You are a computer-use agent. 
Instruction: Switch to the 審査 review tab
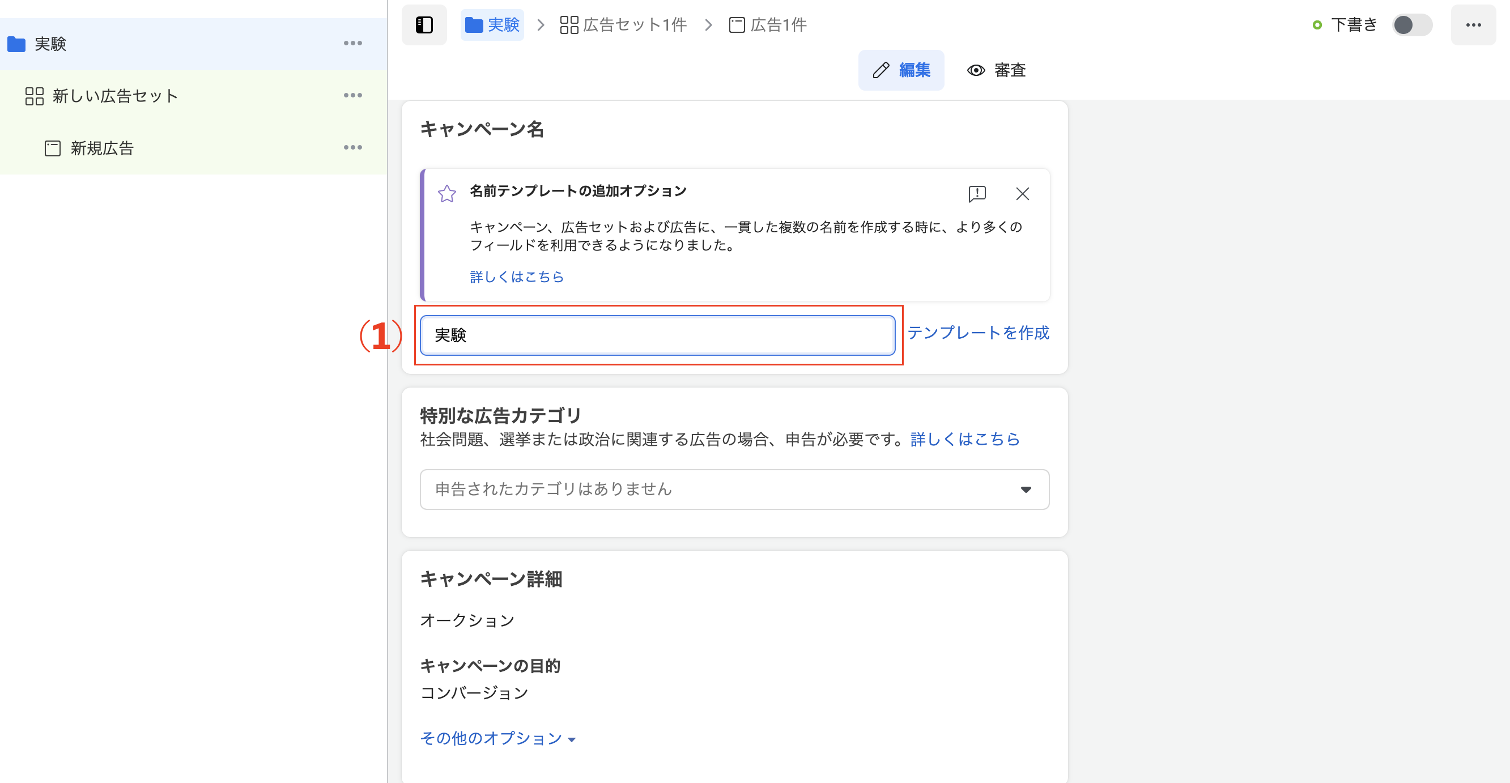[996, 70]
